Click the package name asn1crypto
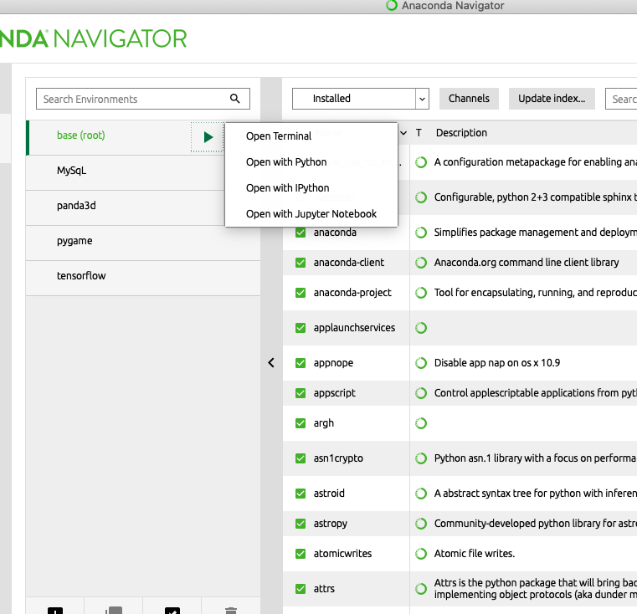 pyautogui.click(x=338, y=458)
